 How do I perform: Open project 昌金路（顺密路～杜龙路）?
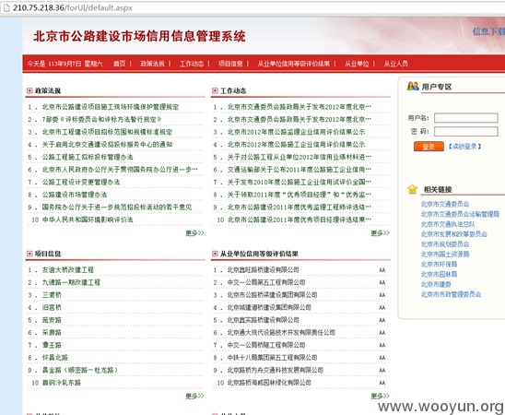point(80,370)
